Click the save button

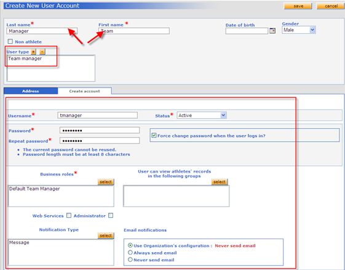[298, 6]
